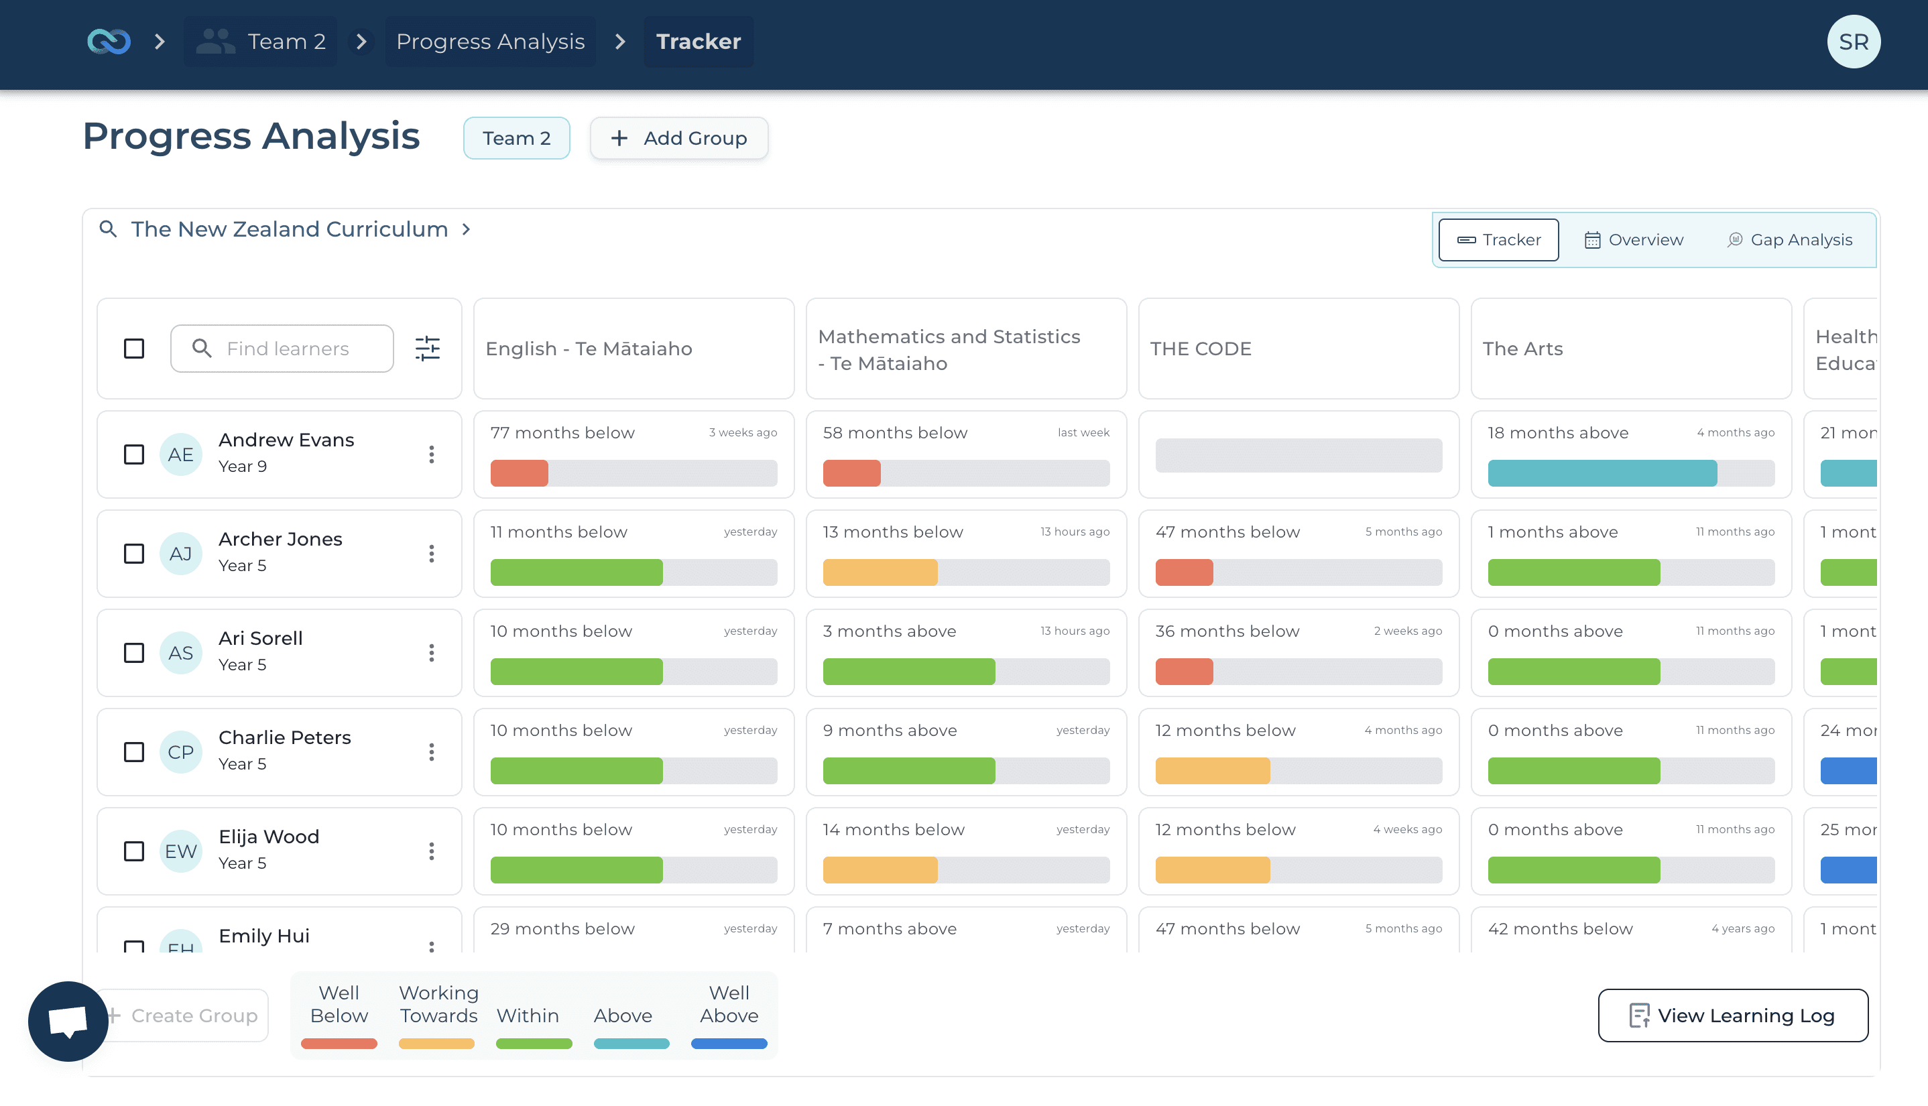
Task: Open View Learning Log
Action: (1732, 1015)
